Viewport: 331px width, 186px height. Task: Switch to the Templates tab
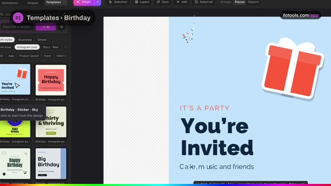pyautogui.click(x=53, y=2)
